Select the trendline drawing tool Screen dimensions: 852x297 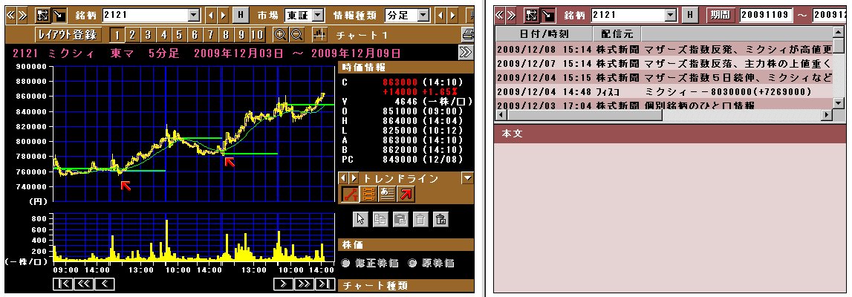click(x=351, y=194)
